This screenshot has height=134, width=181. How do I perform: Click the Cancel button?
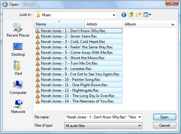(x=165, y=125)
